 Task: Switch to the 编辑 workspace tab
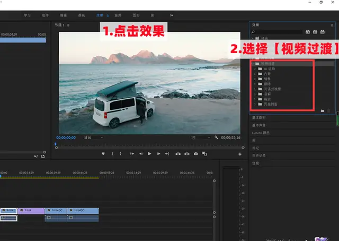click(x=63, y=15)
